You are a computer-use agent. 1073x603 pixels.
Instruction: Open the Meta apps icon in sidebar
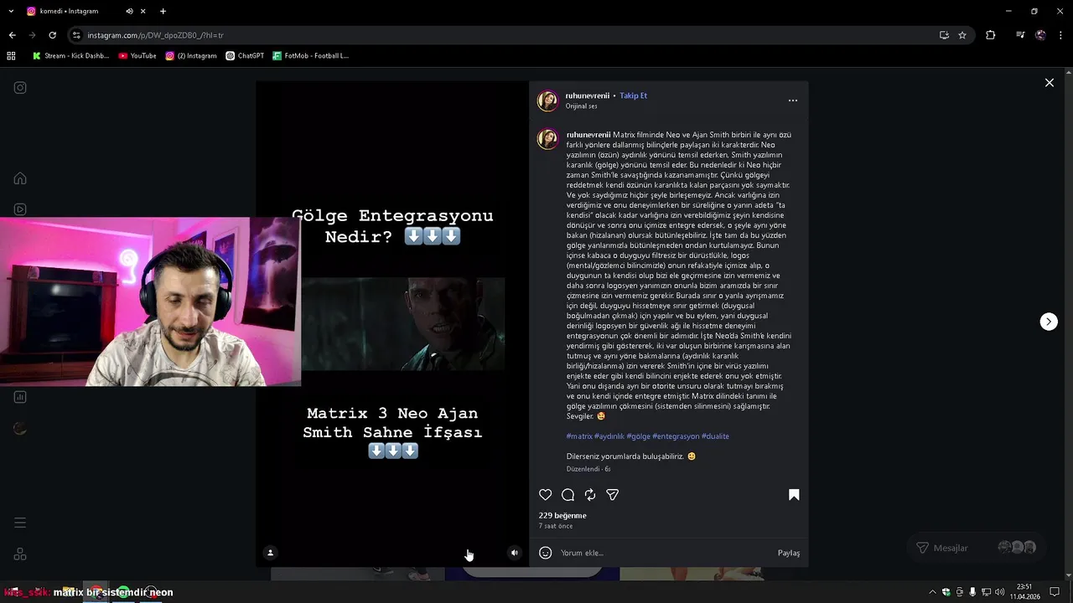[x=20, y=554]
